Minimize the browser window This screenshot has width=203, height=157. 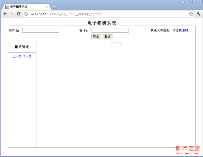[183, 2]
